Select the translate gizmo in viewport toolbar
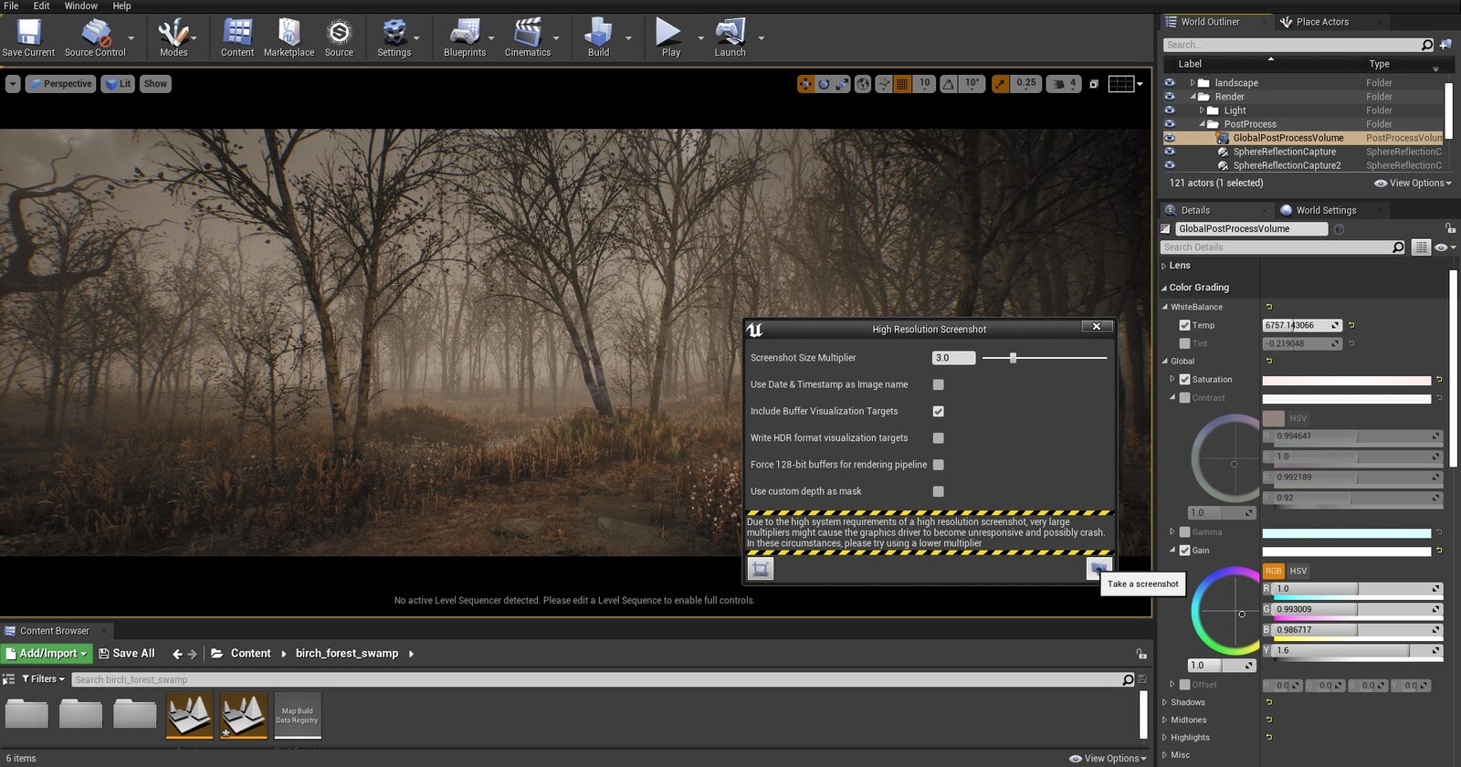1461x767 pixels. [804, 84]
